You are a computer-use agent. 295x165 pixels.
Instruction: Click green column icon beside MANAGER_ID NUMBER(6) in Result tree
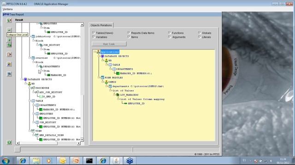coord(41,110)
